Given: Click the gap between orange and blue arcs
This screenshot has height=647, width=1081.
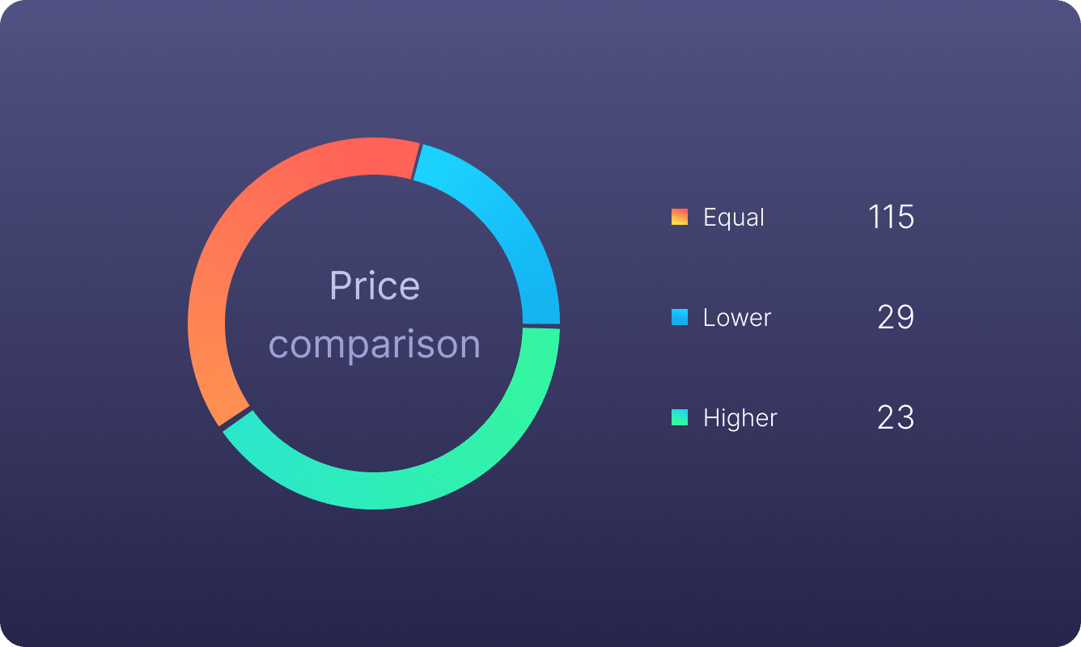Looking at the screenshot, I should point(417,162).
